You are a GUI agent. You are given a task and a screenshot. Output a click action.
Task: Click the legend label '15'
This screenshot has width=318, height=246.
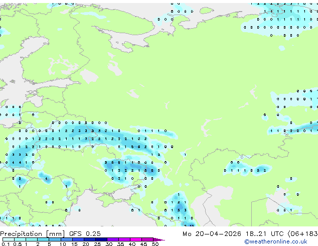[74, 244]
